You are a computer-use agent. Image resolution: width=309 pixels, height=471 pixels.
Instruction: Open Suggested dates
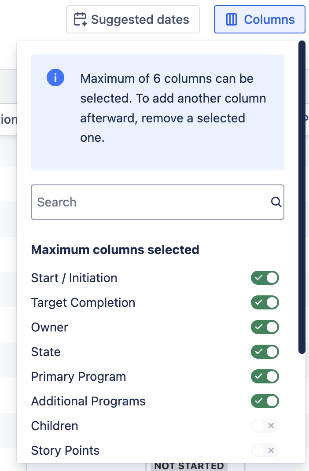(x=132, y=19)
